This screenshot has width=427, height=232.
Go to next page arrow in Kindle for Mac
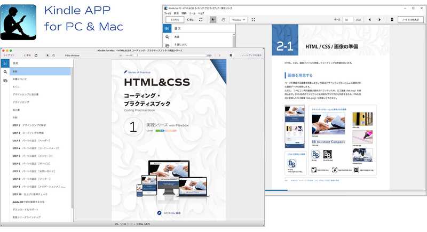coord(219,55)
